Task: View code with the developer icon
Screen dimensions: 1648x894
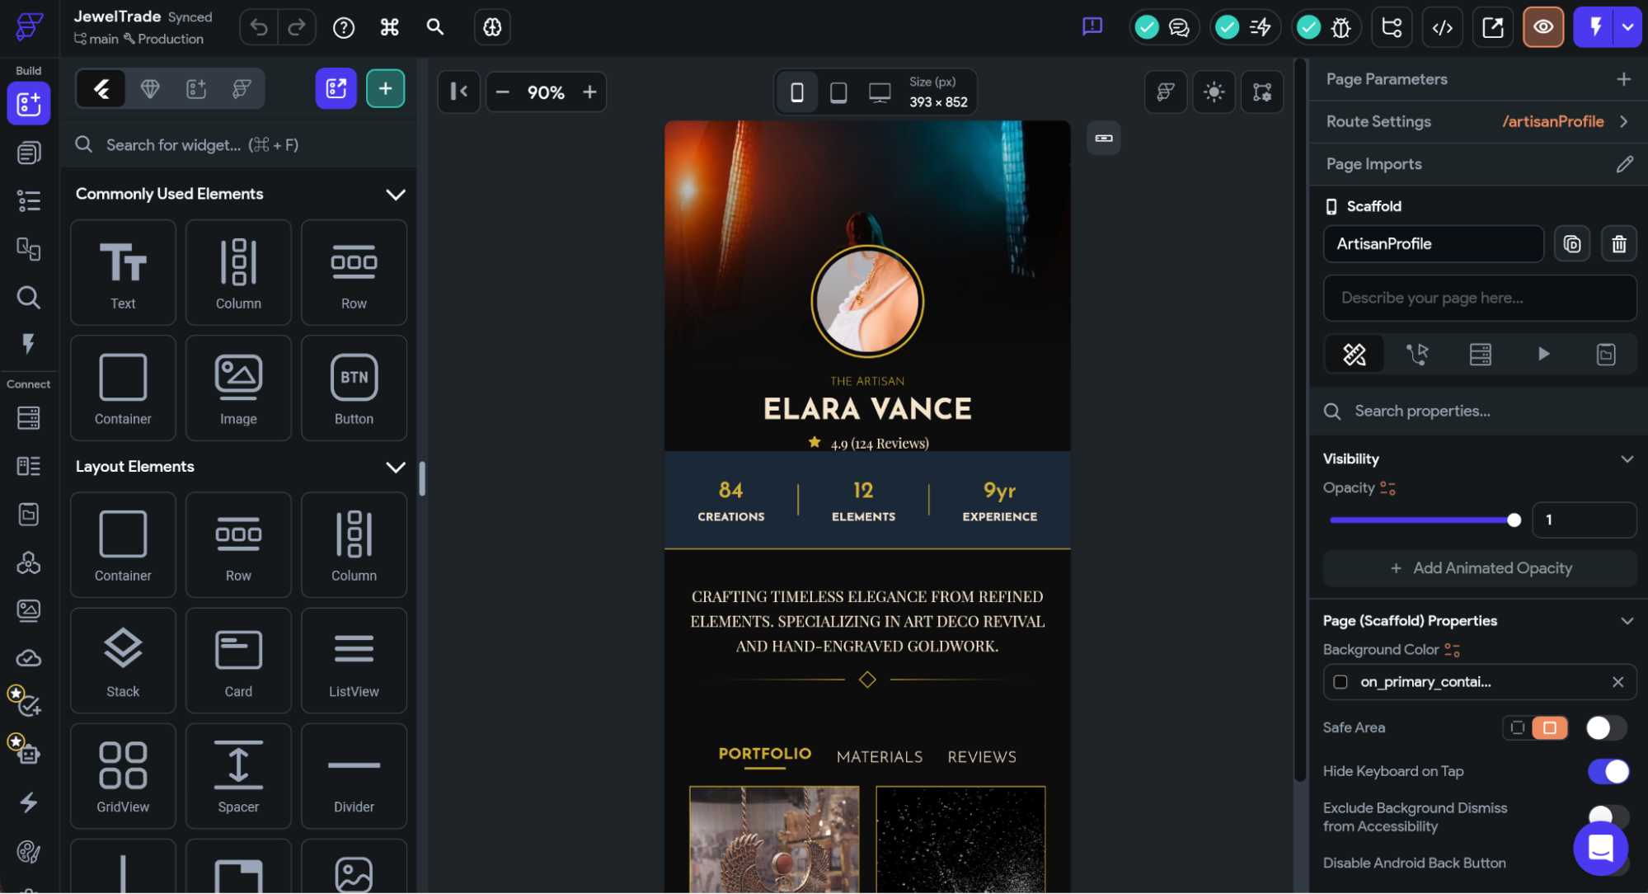Action: click(1442, 27)
